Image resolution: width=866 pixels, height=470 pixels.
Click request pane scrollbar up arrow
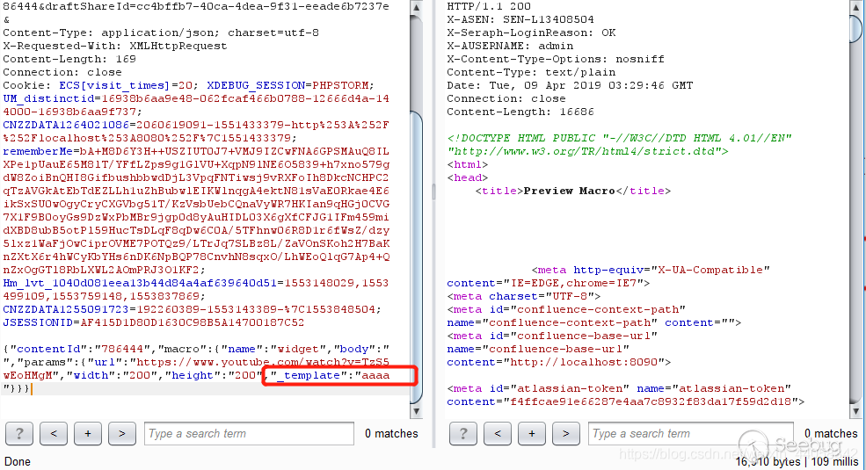417,8
